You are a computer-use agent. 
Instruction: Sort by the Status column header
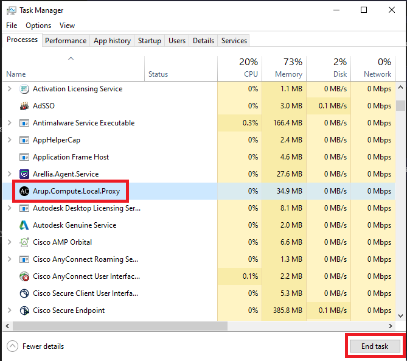pos(181,68)
